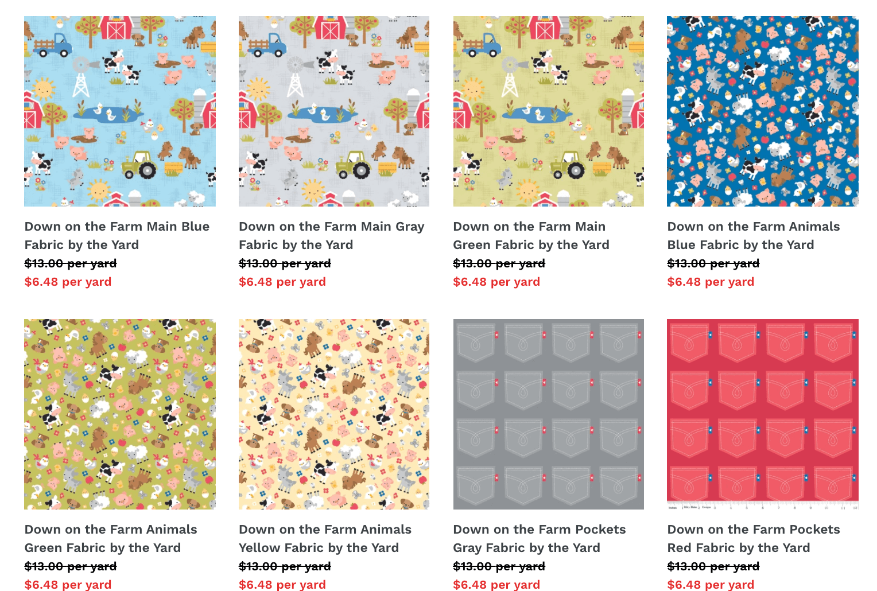Open the Down on the Farm Pockets Gray product listing

(x=540, y=538)
